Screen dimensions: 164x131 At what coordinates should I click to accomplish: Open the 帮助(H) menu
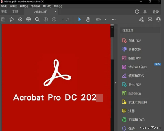[x=58, y=6]
